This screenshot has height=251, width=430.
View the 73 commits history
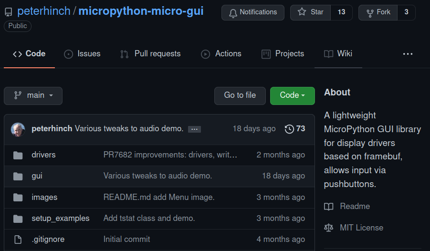[x=295, y=129]
